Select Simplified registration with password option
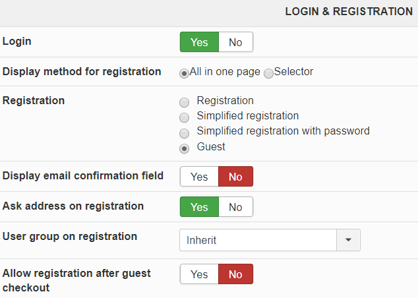418x298 pixels. click(x=184, y=133)
